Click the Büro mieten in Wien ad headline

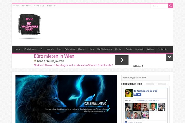pyautogui.click(x=54, y=56)
